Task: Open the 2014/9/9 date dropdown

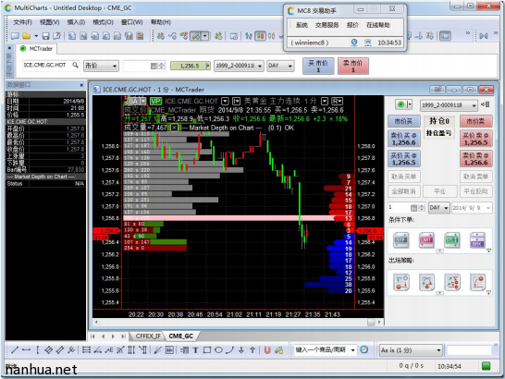Action: (x=472, y=208)
